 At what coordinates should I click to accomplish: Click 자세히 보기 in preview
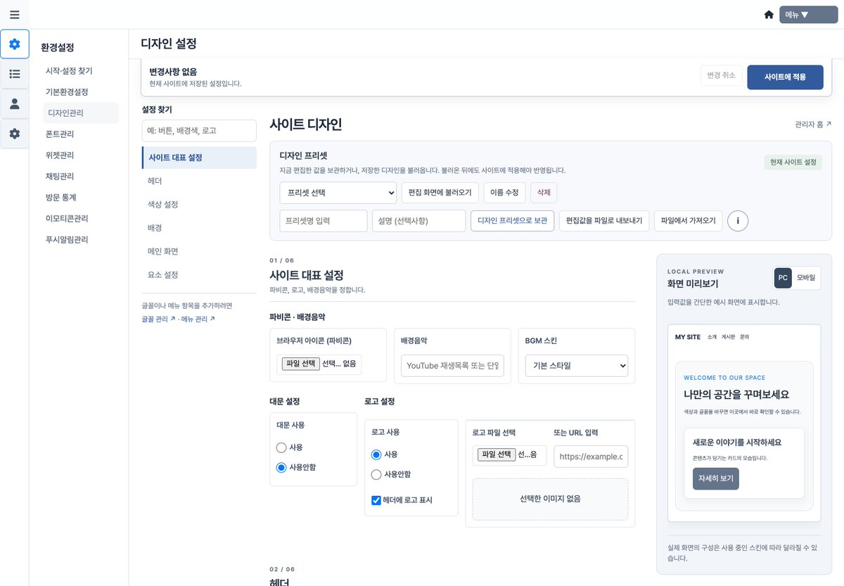[x=716, y=478]
